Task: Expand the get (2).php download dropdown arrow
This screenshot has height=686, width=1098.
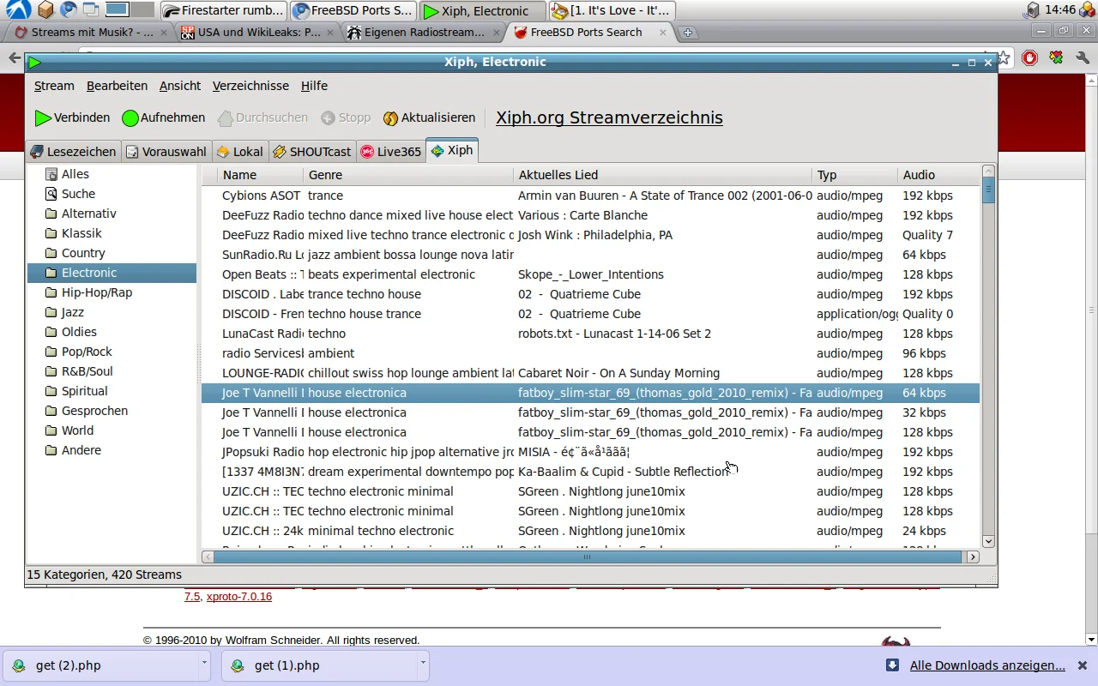Action: [x=204, y=663]
